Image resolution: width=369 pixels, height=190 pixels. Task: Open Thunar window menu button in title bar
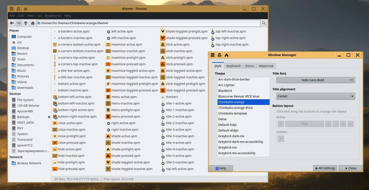[11, 9]
